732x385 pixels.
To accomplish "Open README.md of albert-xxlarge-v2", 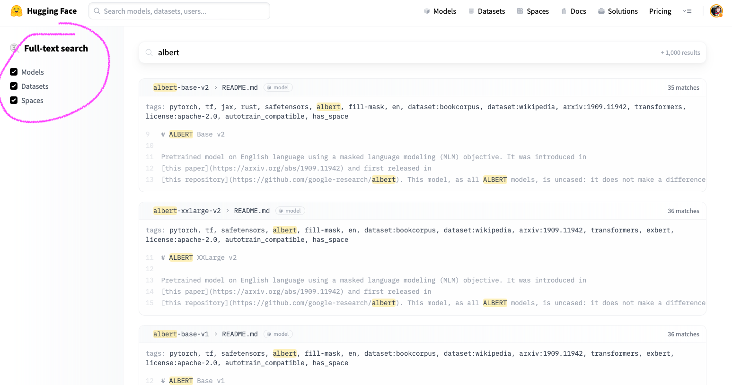I will (x=252, y=211).
